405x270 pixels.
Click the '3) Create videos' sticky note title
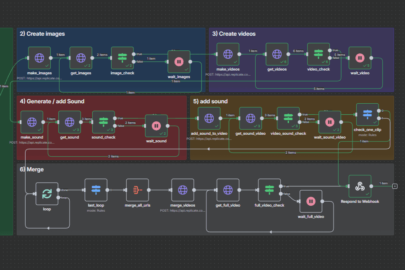[x=234, y=34]
